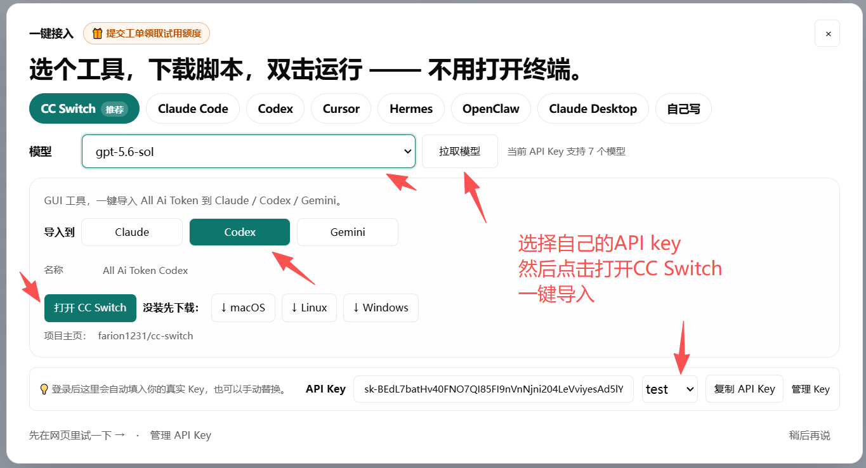Click the 复制 API Key button
The image size is (866, 468).
click(745, 389)
